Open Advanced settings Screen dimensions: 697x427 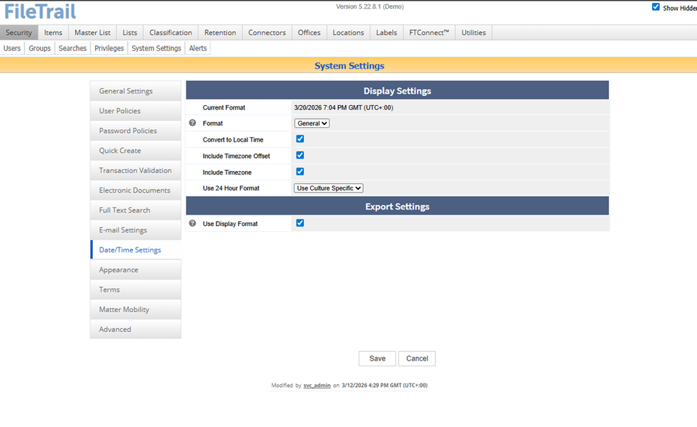pyautogui.click(x=136, y=329)
